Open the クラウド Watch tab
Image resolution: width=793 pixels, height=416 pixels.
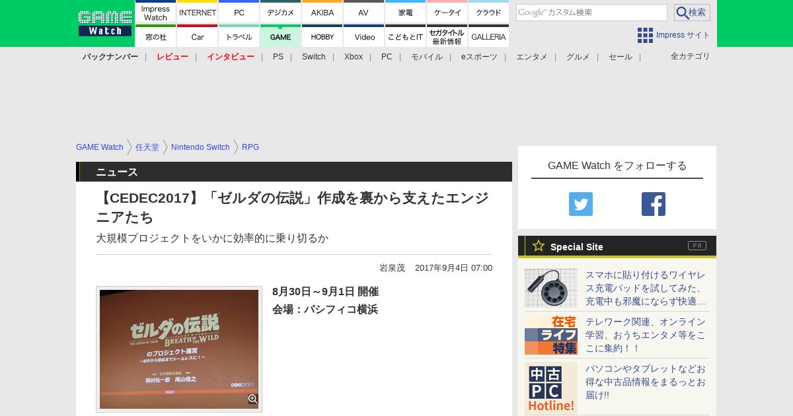pyautogui.click(x=488, y=12)
